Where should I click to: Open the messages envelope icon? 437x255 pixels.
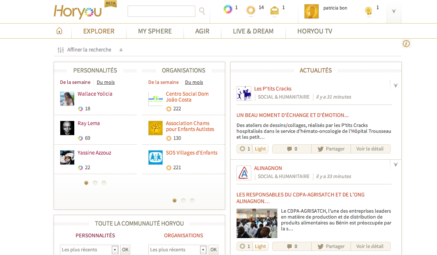(x=274, y=11)
